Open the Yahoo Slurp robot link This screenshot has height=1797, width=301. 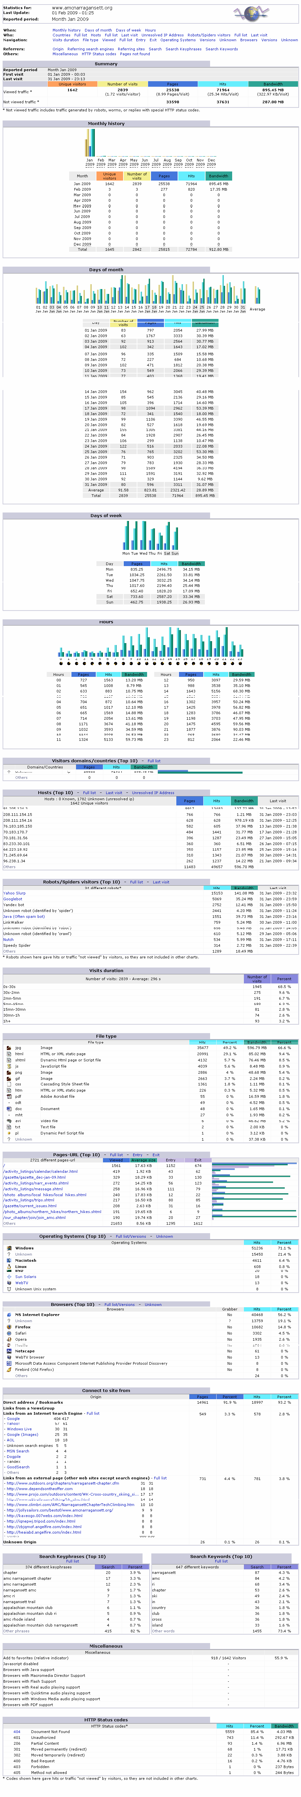(x=14, y=893)
